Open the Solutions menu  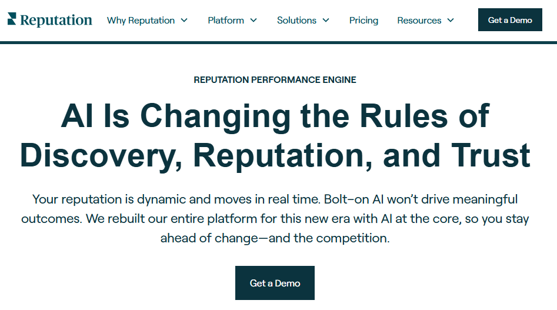coord(296,21)
